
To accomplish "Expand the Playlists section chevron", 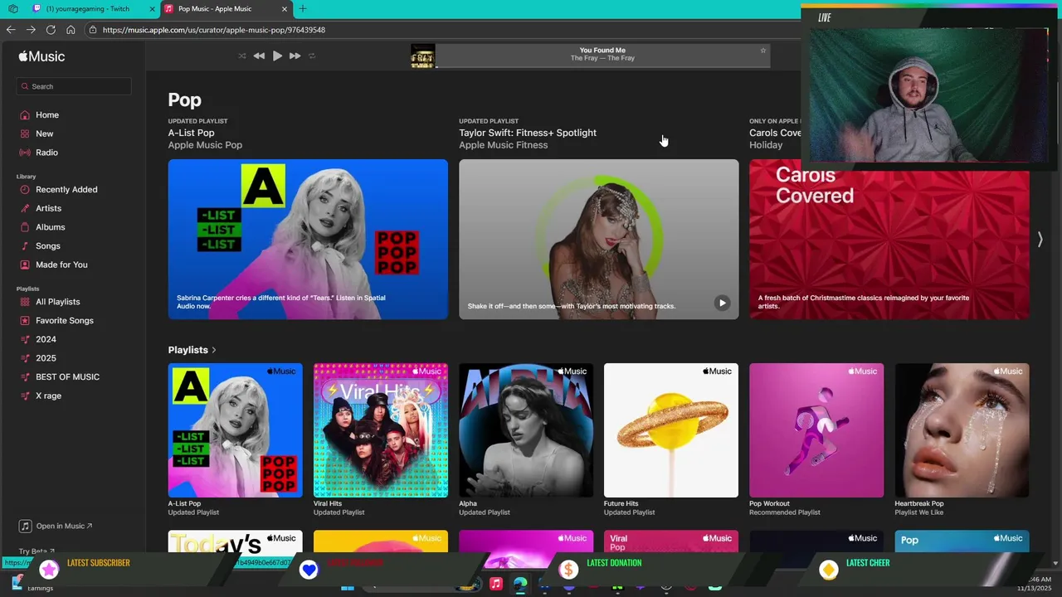I will coord(214,350).
